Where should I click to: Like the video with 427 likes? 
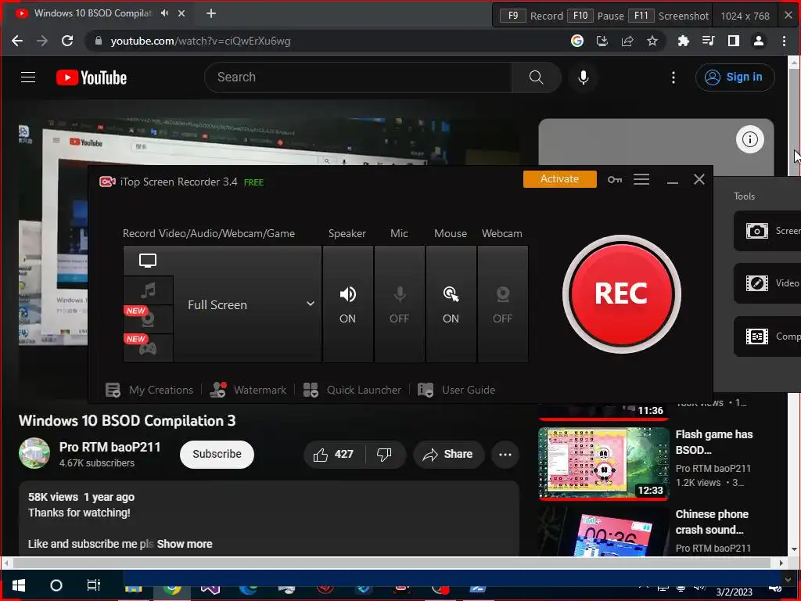pyautogui.click(x=334, y=455)
